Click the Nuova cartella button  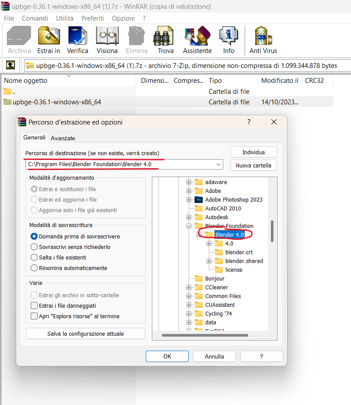coord(253,166)
